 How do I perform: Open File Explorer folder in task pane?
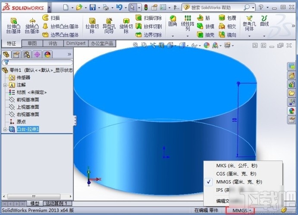pos(292,93)
